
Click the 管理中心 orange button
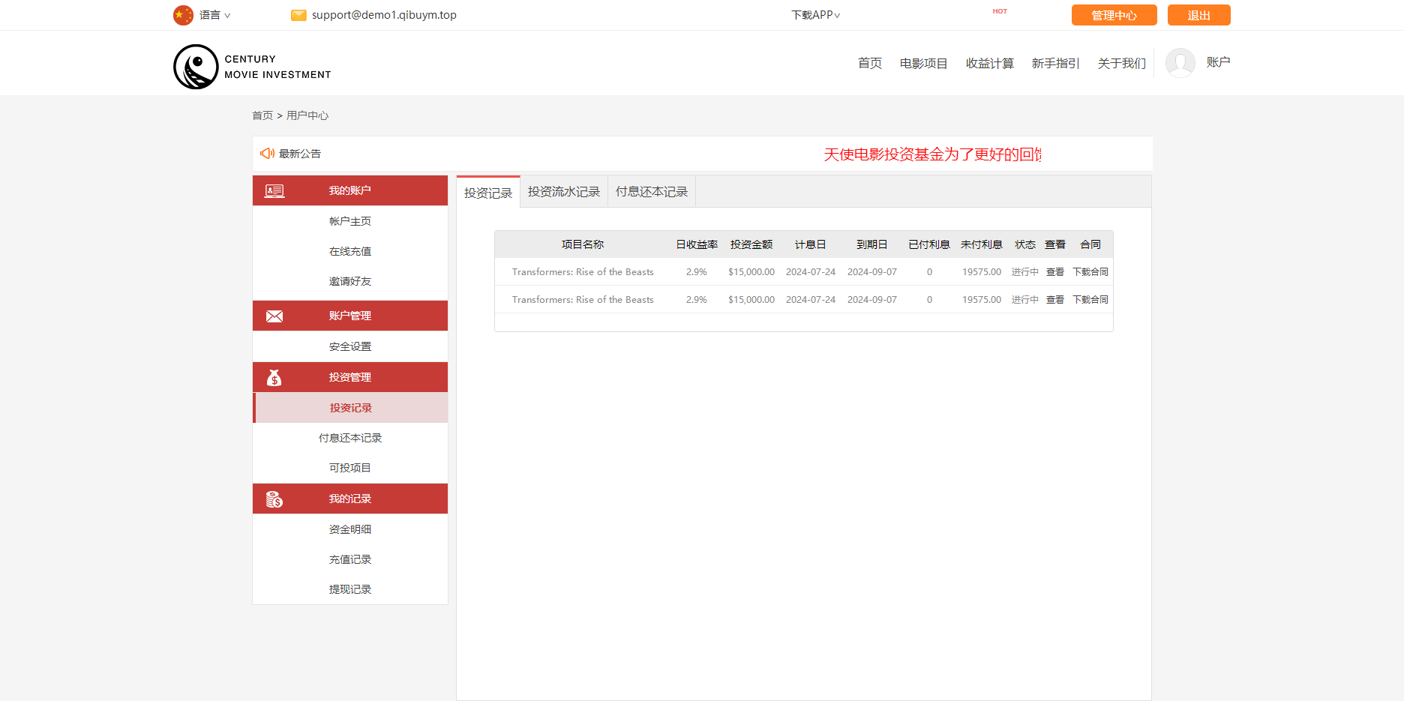(x=1114, y=15)
